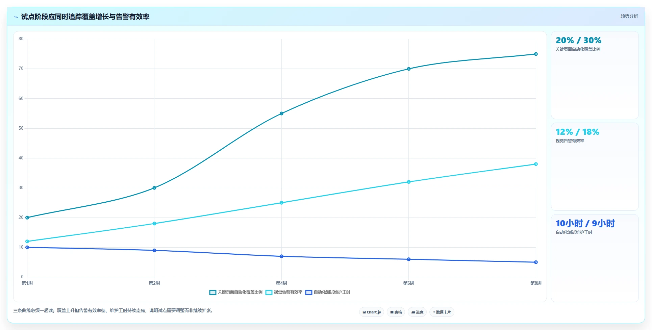Click the 第1周 x-axis label

[27, 283]
